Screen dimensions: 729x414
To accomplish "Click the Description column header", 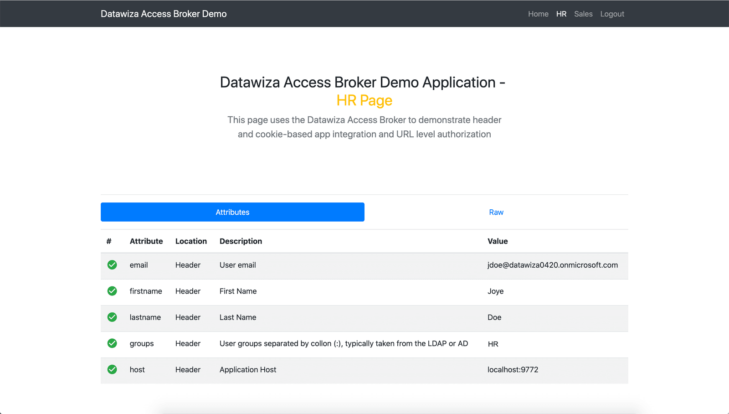I will coord(241,241).
